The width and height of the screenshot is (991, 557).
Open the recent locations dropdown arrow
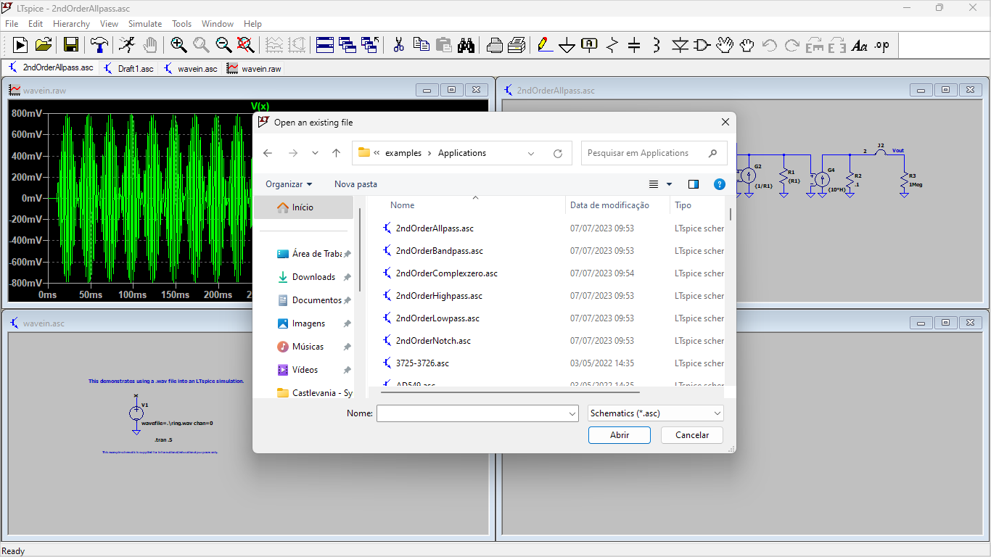pyautogui.click(x=315, y=153)
